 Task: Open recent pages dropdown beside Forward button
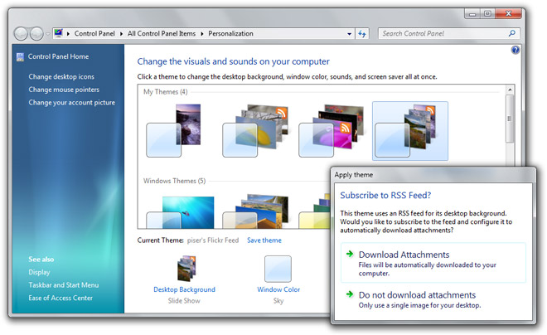(x=48, y=34)
